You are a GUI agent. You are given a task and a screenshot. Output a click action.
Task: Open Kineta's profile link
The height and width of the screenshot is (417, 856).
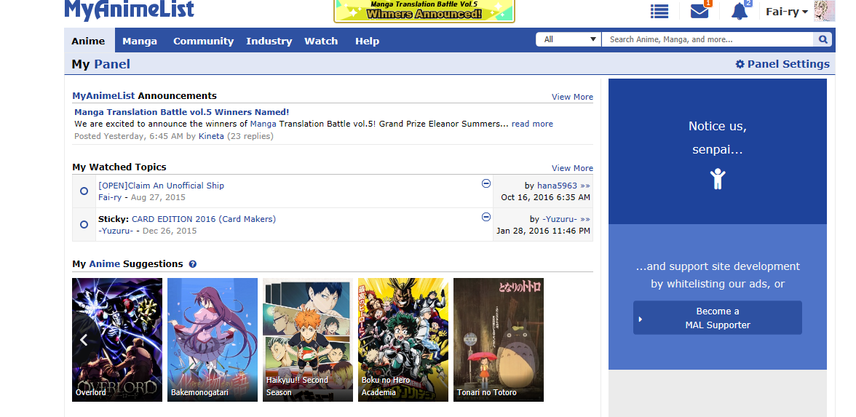click(x=211, y=136)
